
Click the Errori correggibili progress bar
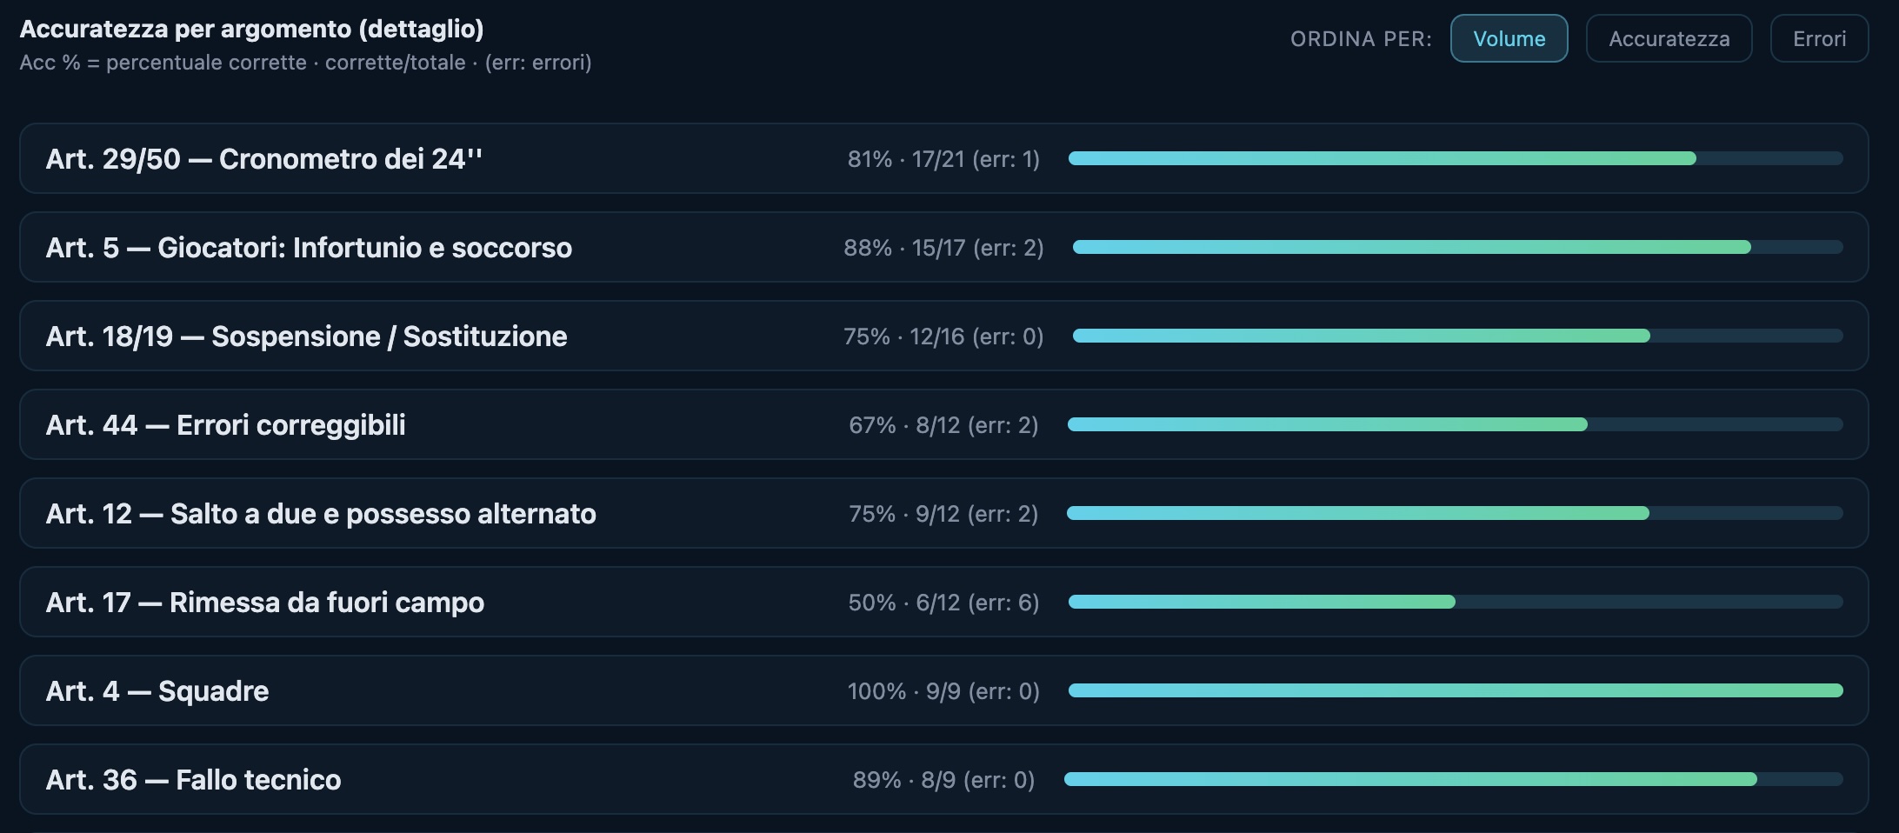[1455, 424]
